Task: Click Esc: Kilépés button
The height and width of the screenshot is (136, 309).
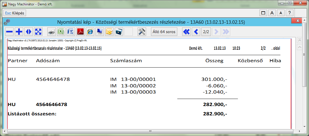Action: [x=15, y=13]
